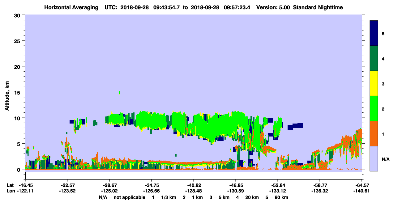
Task: Click latitude value -40.82
Action: click(x=194, y=185)
